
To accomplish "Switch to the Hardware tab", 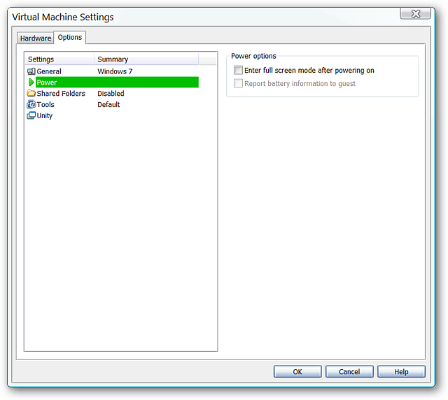I will point(36,38).
